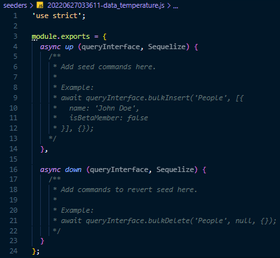Click 'Add seed commands here.' comment
The width and height of the screenshot is (280, 258).
[x=108, y=67]
